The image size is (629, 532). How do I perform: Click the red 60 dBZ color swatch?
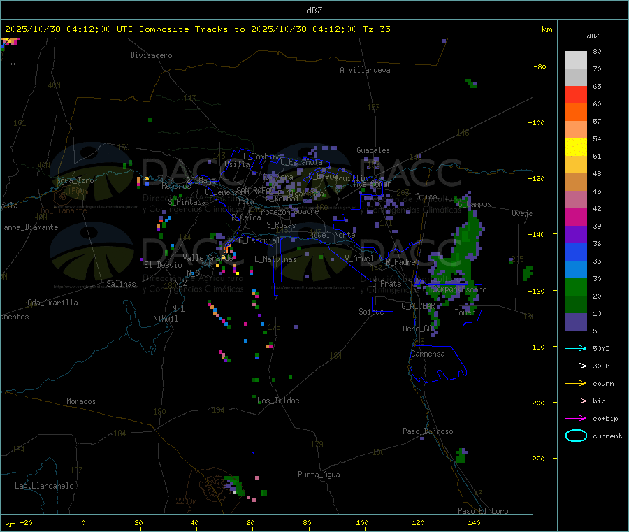click(576, 94)
